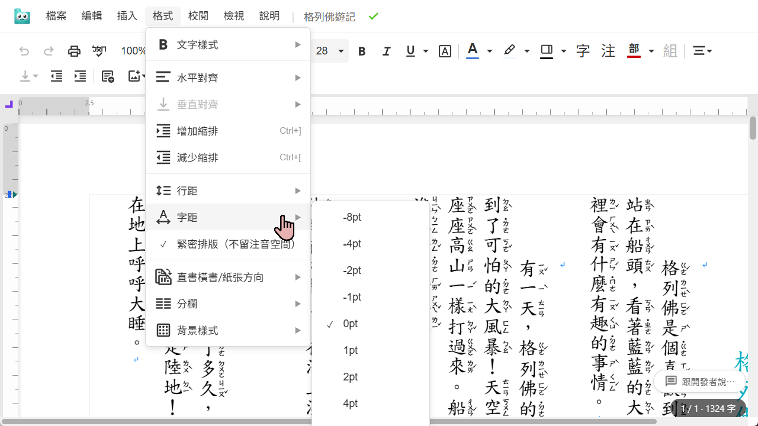Select -4pt letter spacing
758x426 pixels.
click(x=371, y=244)
